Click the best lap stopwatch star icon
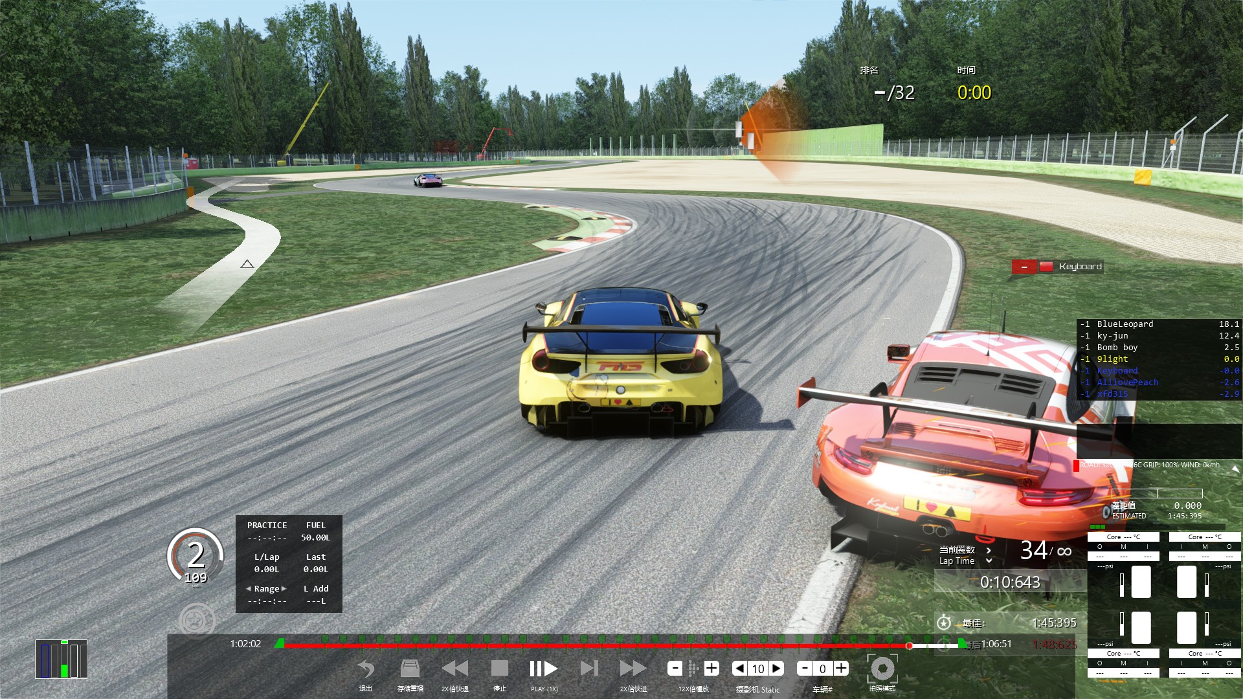Viewport: 1243px width, 699px height. coord(944,623)
